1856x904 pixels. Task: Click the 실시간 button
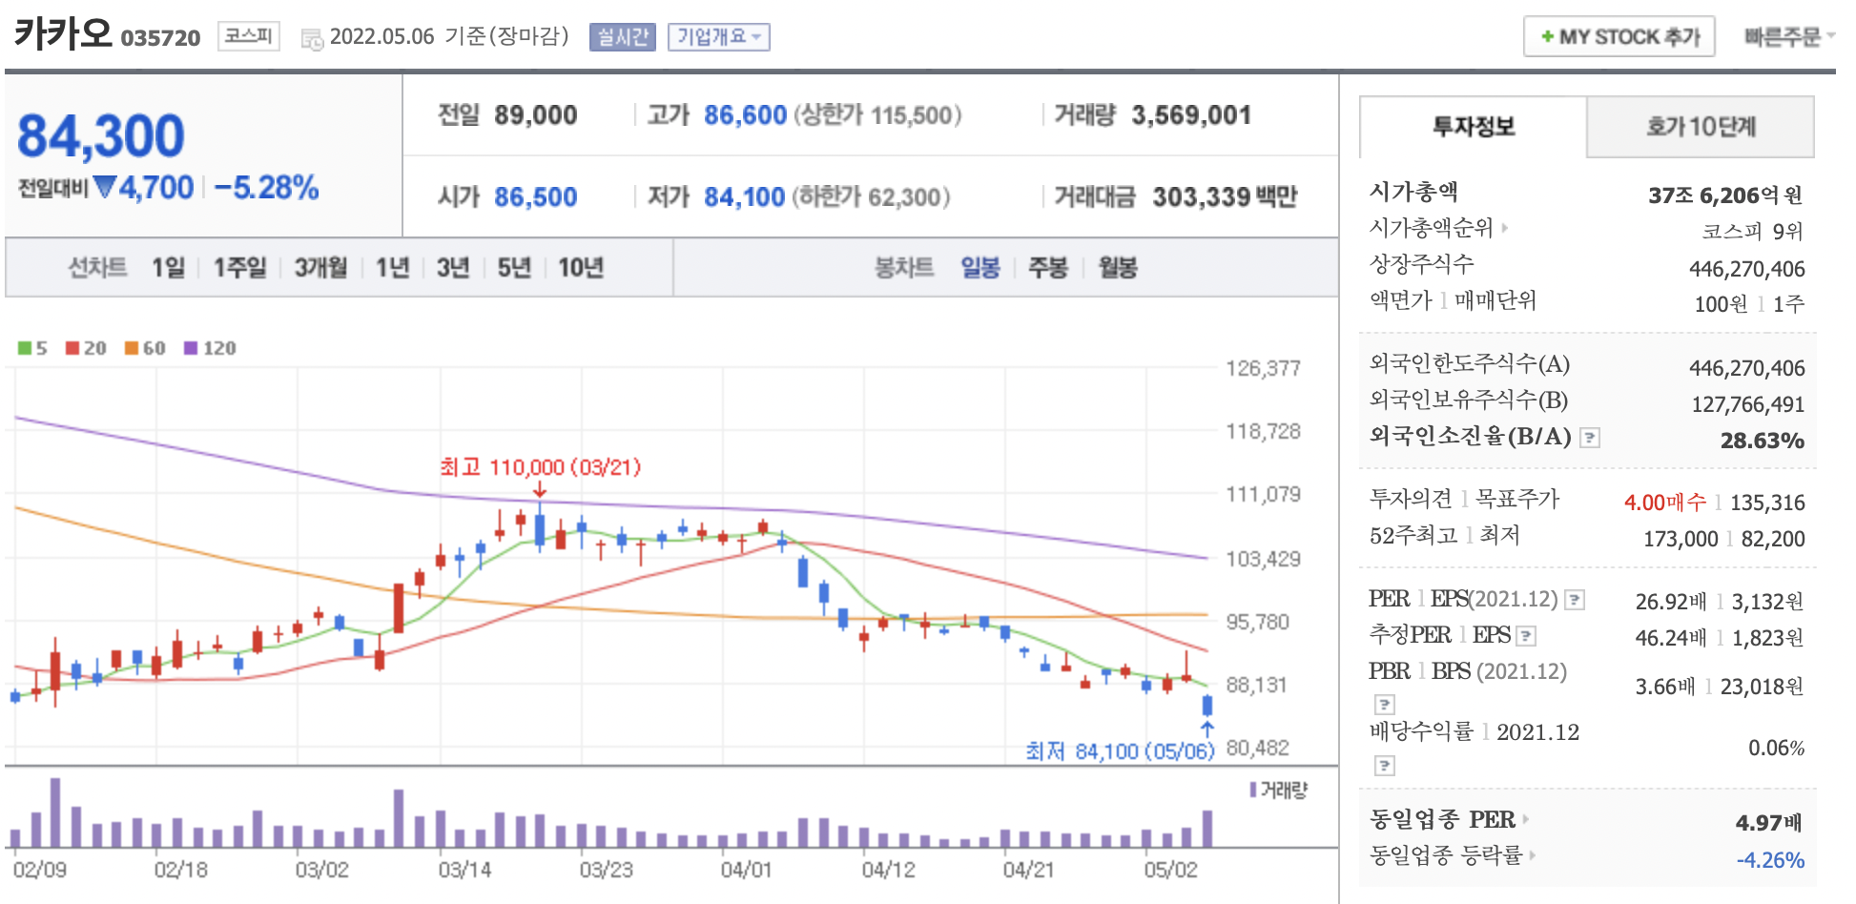[623, 37]
